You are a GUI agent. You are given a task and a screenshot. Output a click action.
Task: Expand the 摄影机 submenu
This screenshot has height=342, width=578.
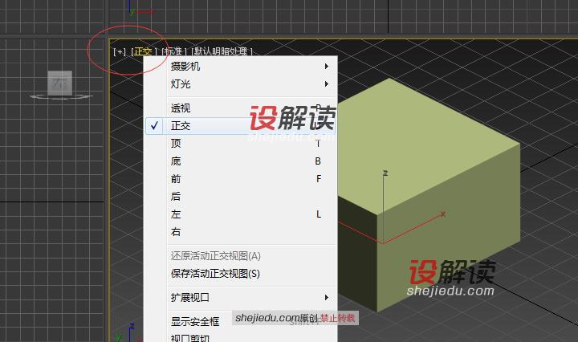coord(185,67)
